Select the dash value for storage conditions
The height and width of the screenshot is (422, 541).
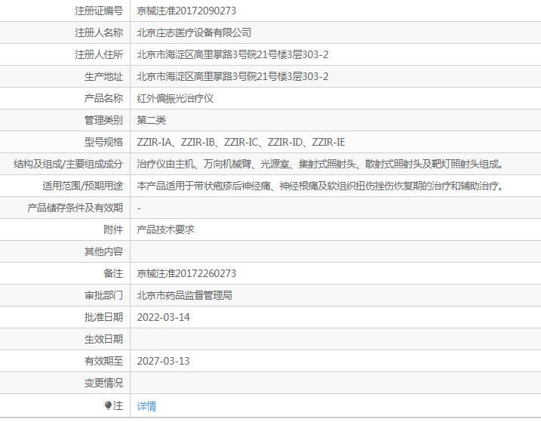139,208
